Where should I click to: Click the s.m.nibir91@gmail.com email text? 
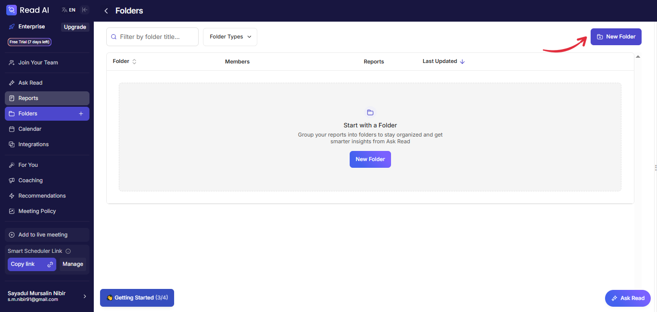pos(33,300)
